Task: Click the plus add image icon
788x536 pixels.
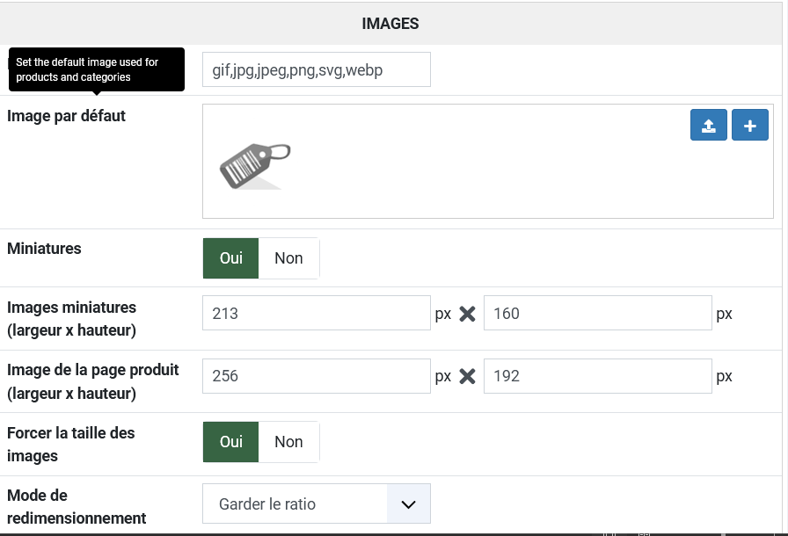Action: click(x=749, y=126)
